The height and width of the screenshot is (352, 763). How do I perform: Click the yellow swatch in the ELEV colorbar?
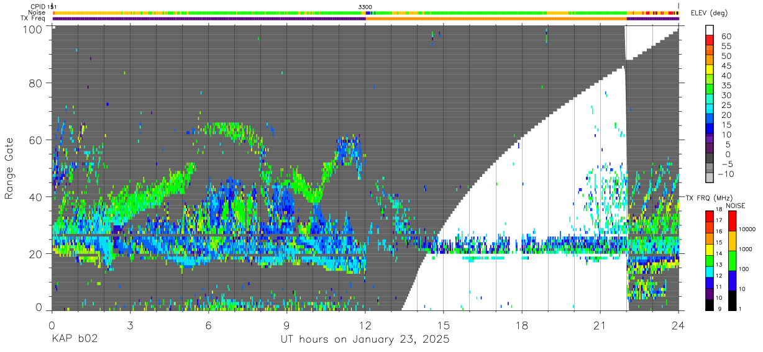click(710, 70)
